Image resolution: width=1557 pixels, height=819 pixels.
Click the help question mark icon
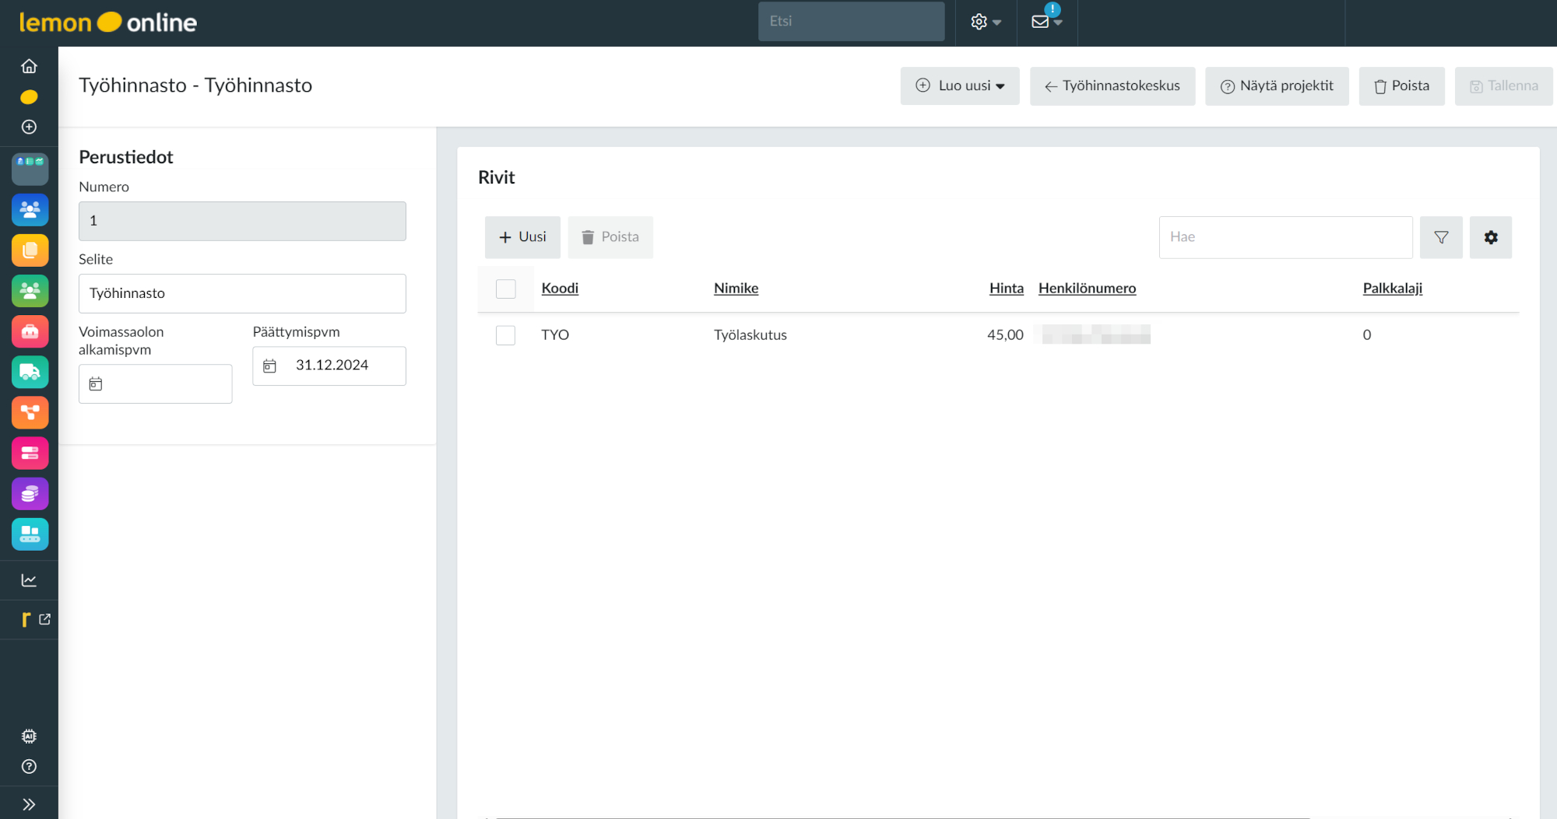point(29,767)
